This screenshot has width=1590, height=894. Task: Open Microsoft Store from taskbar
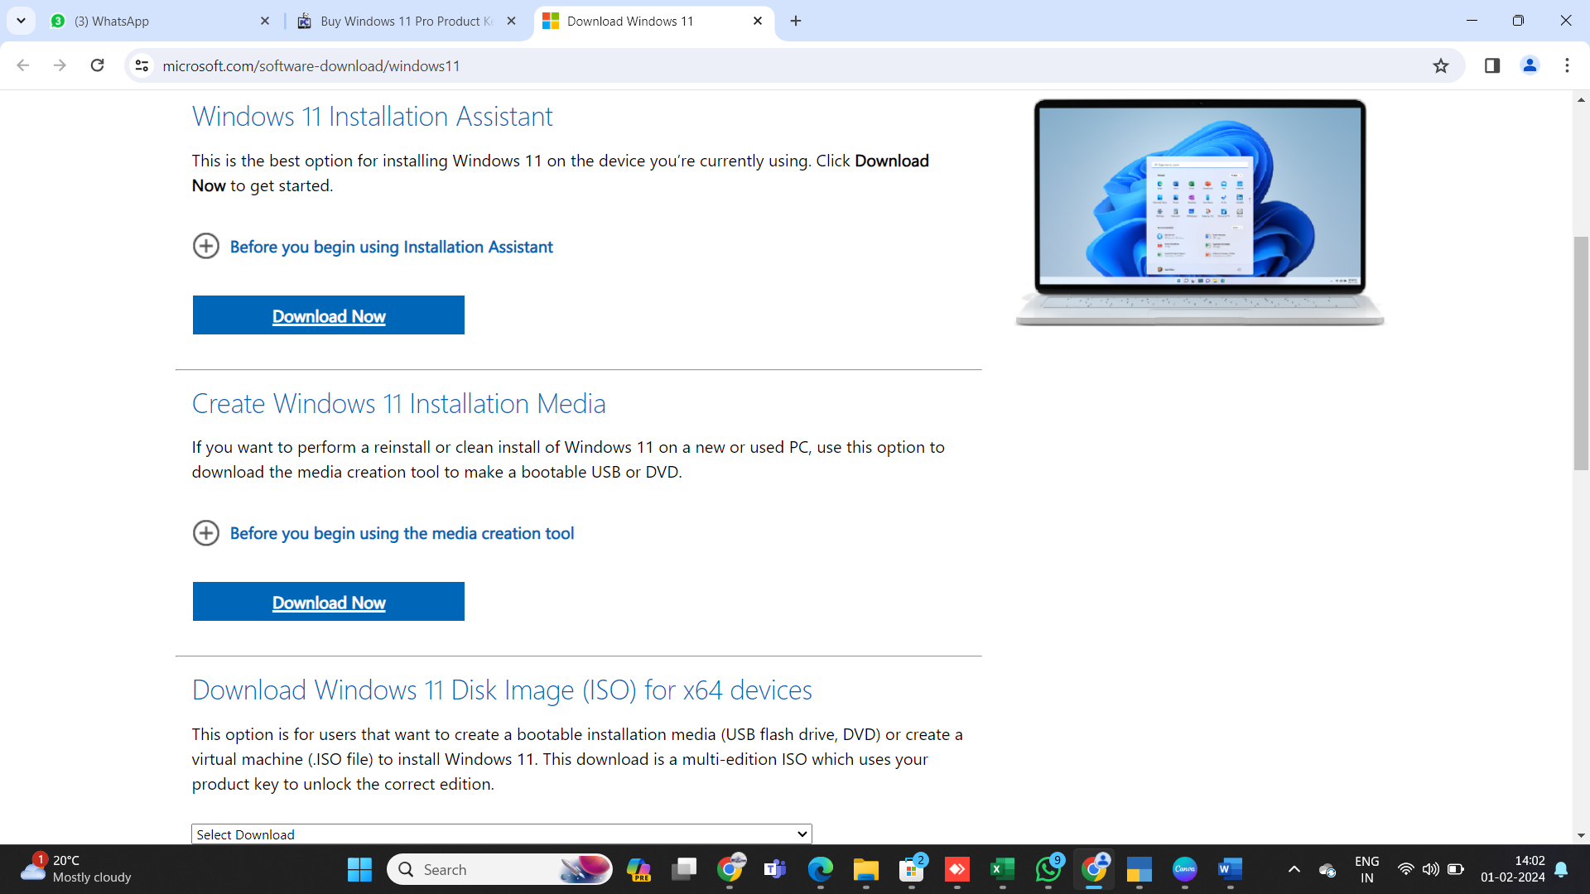pos(912,869)
